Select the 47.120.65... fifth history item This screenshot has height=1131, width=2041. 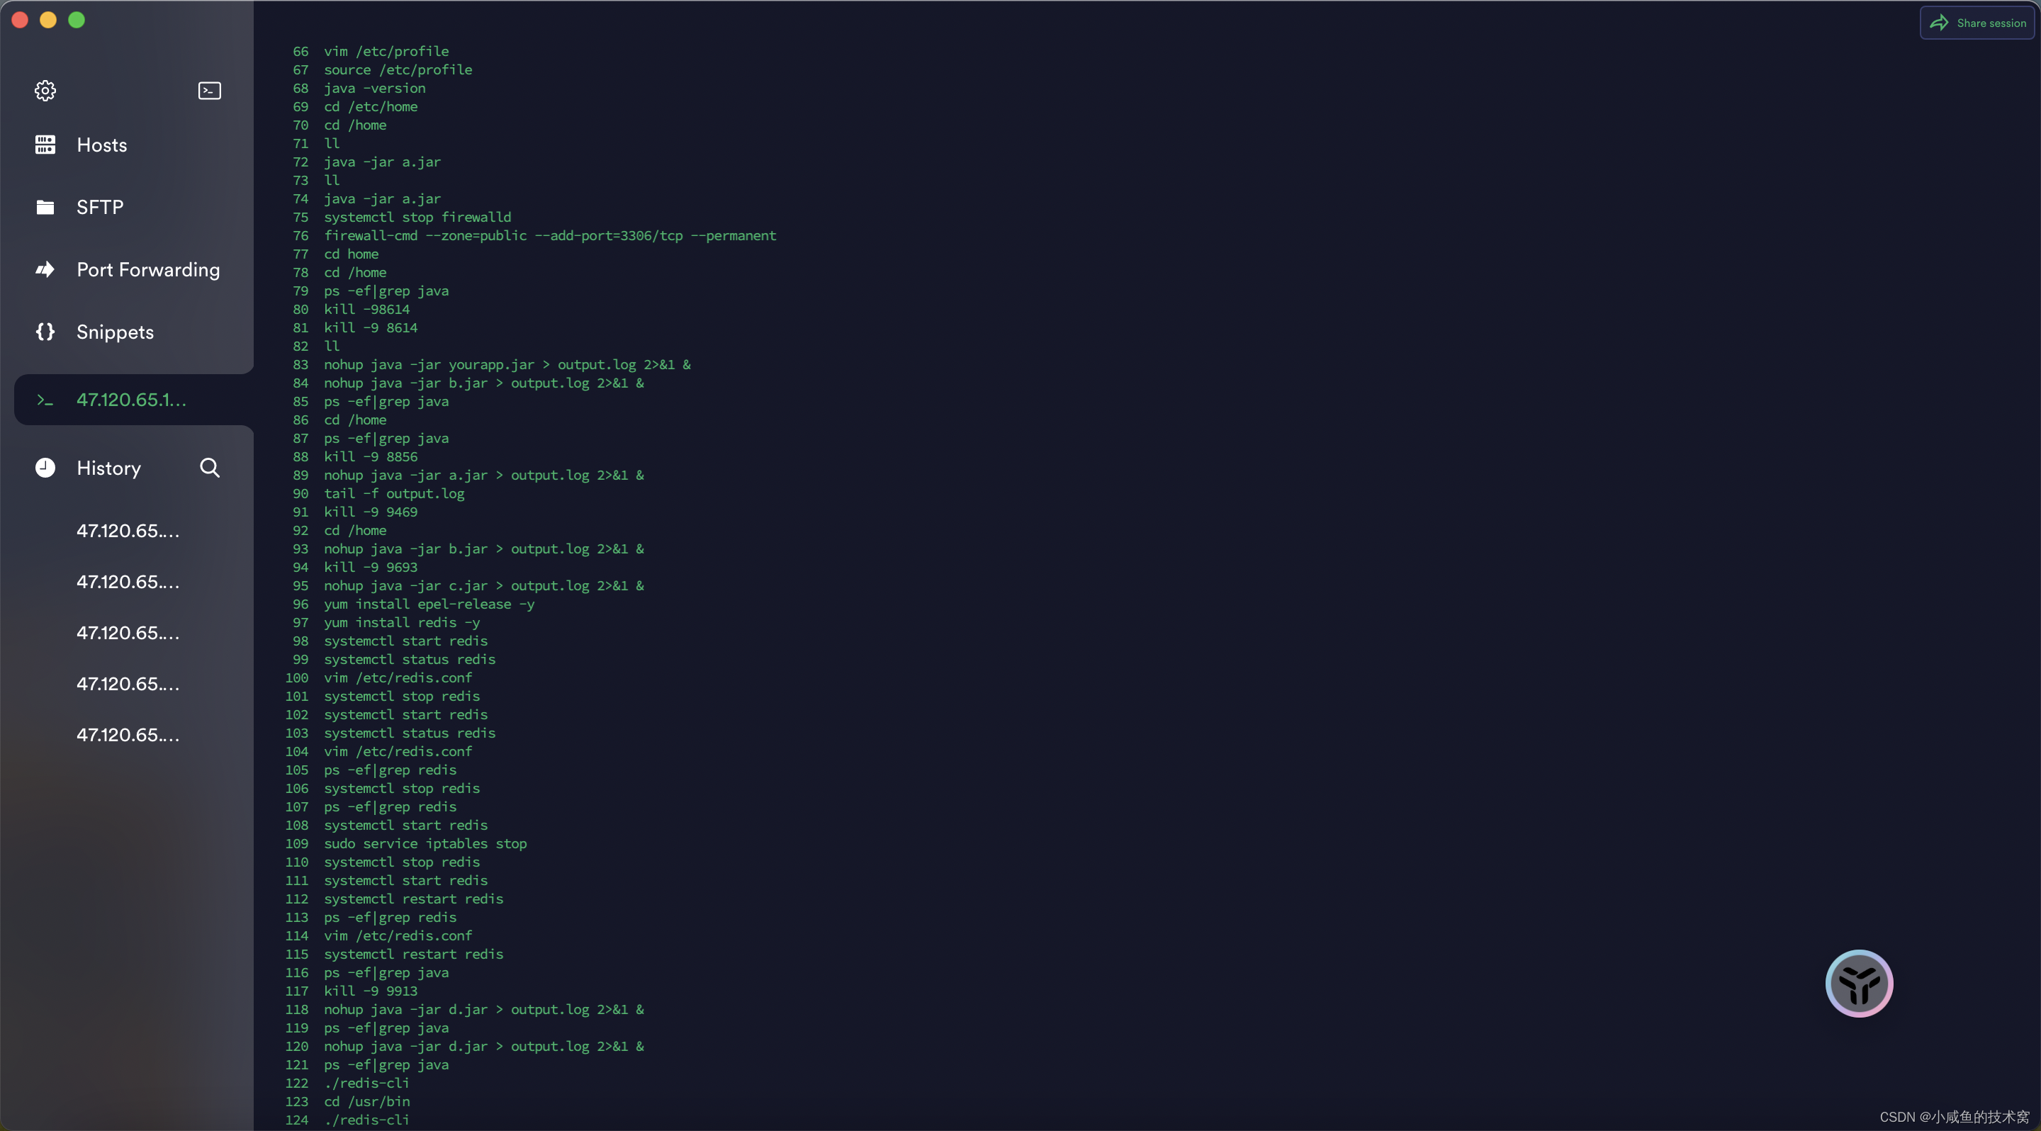pyautogui.click(x=127, y=736)
